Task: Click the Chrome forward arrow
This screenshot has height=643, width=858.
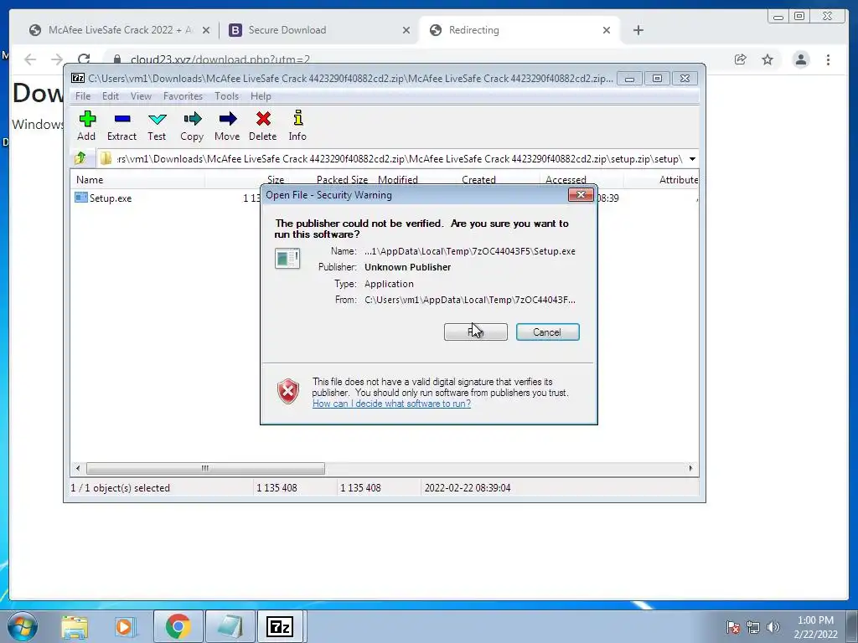Action: tap(57, 59)
